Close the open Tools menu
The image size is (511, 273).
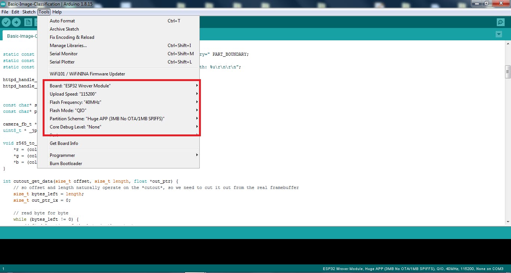click(44, 12)
